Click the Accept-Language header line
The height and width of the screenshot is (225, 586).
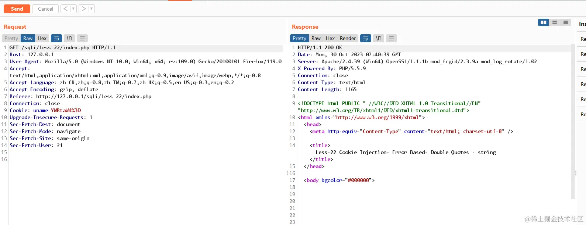pyautogui.click(x=122, y=82)
